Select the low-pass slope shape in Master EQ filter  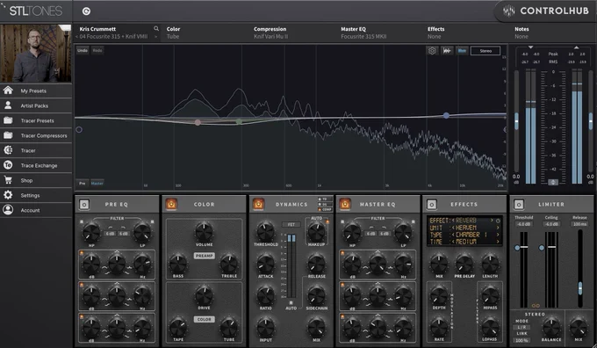[385, 228]
